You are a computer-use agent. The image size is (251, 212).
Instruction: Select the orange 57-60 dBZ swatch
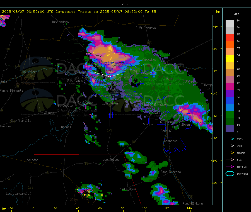(230, 45)
